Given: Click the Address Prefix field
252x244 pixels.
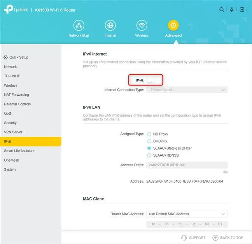Looking at the screenshot, I should click(187, 165).
